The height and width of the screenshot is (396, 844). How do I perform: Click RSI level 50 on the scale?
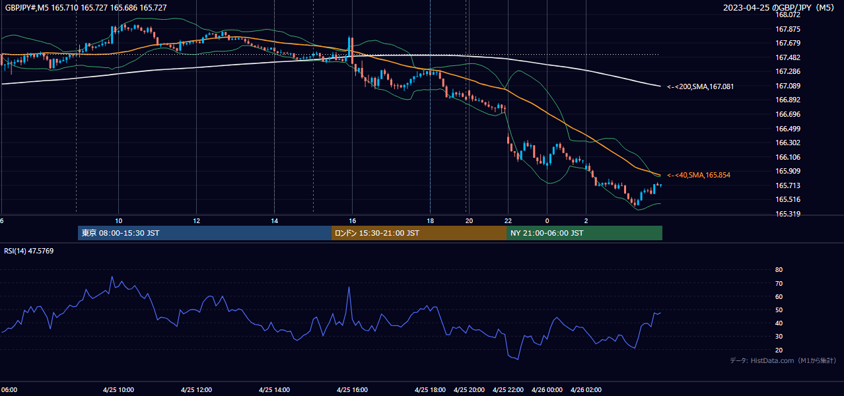779,310
